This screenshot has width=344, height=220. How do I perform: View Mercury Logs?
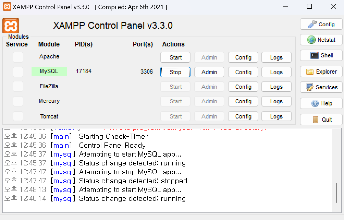pos(276,101)
